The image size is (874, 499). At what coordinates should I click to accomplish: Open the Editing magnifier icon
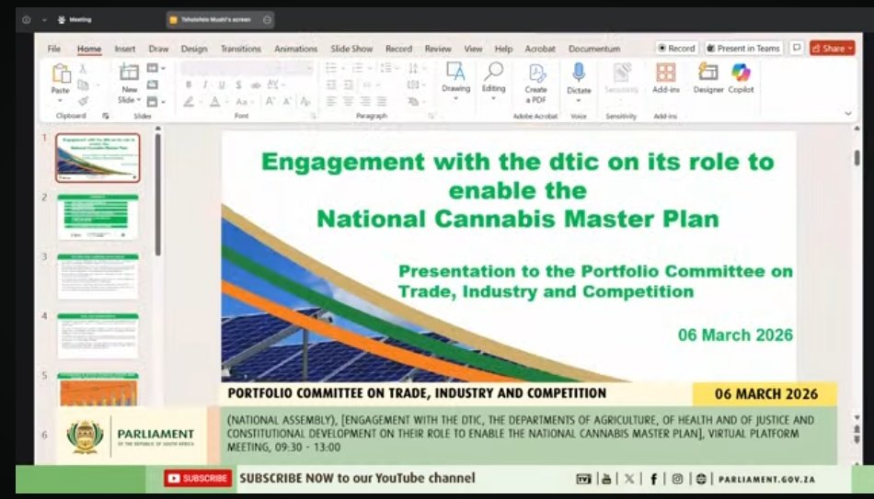493,72
